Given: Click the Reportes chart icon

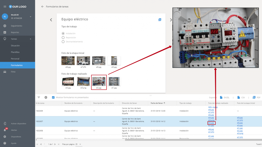Looking at the screenshot, I should (5, 32).
